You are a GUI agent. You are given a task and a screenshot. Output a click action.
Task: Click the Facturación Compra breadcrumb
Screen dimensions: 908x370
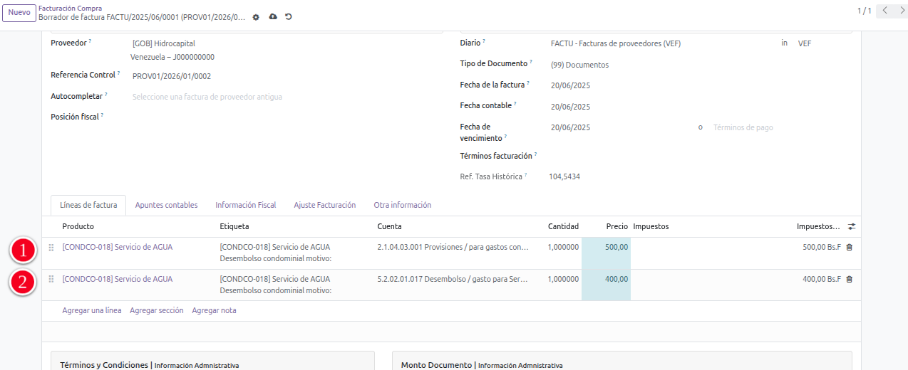(70, 9)
